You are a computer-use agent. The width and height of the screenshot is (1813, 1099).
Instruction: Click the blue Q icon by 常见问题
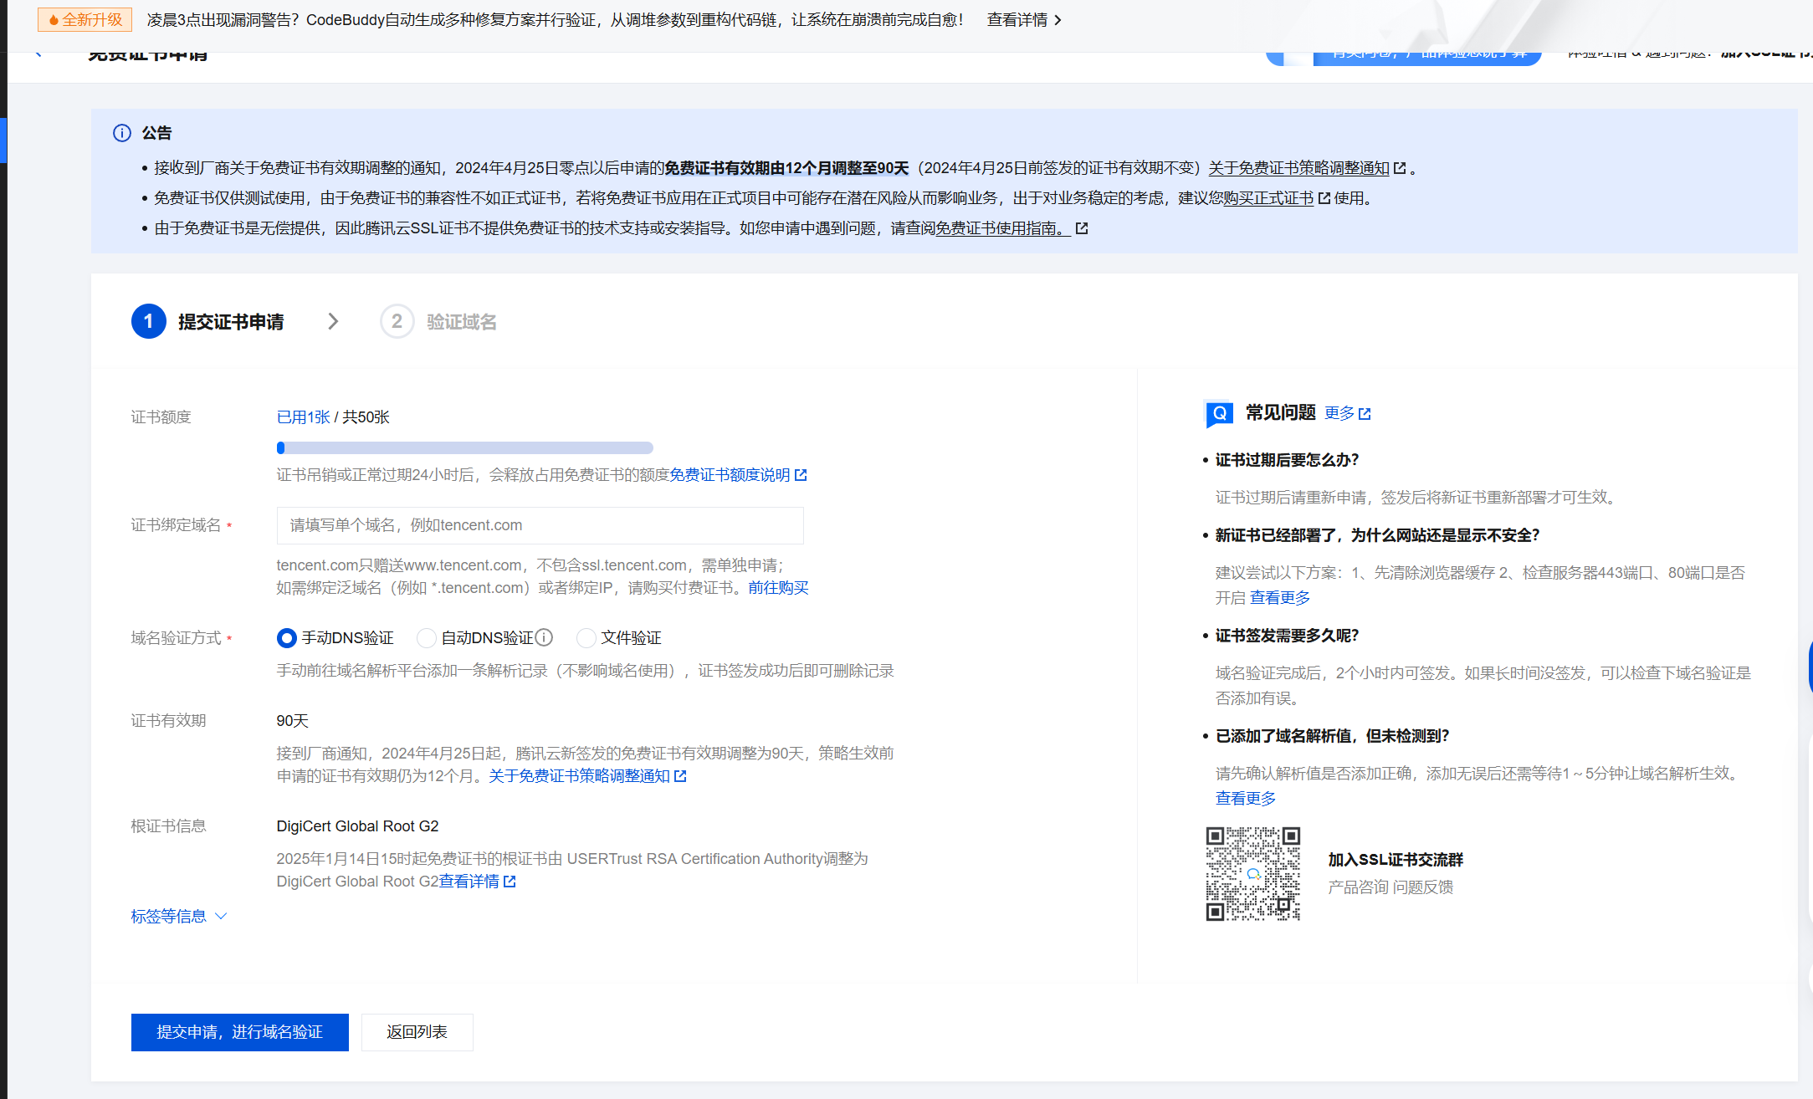[x=1219, y=413]
